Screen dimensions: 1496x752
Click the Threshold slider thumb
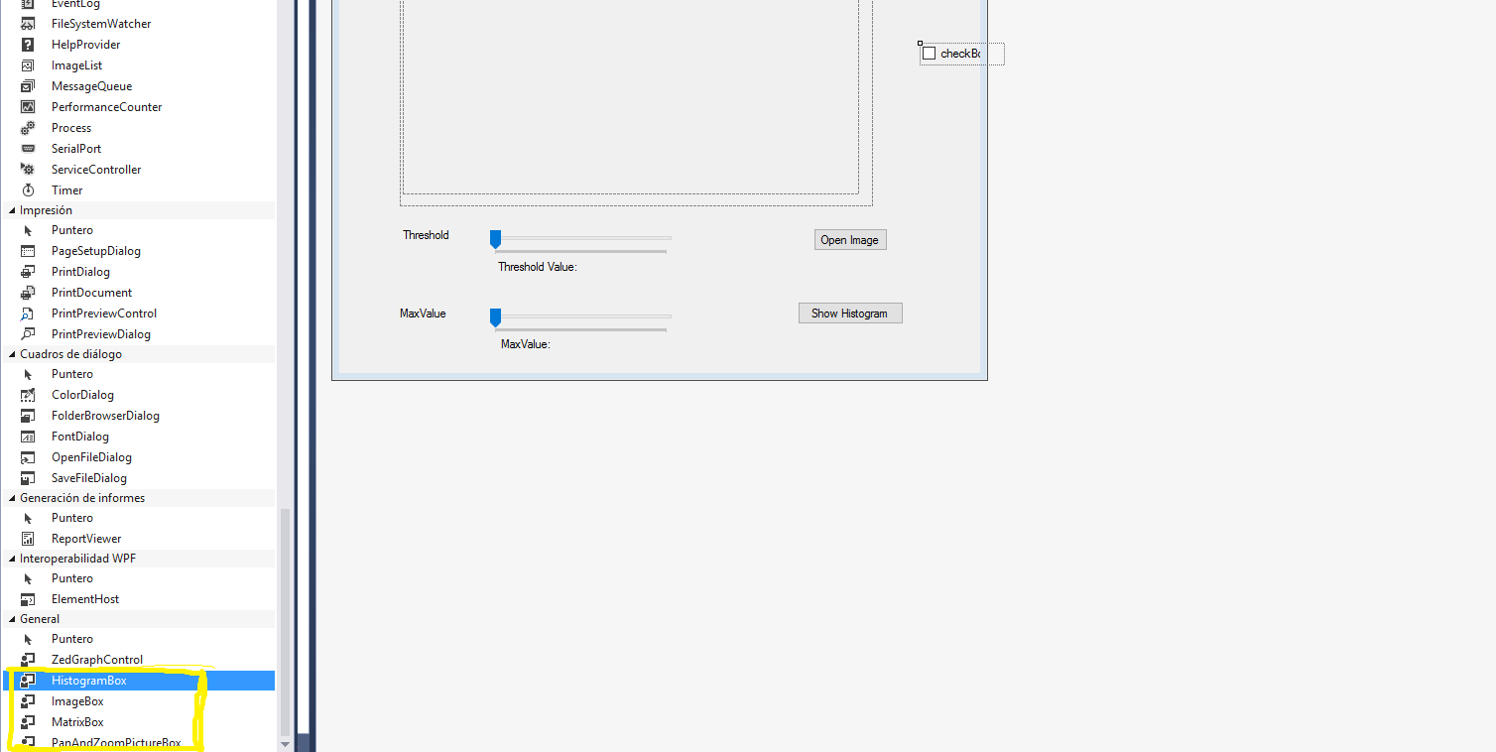(x=495, y=238)
